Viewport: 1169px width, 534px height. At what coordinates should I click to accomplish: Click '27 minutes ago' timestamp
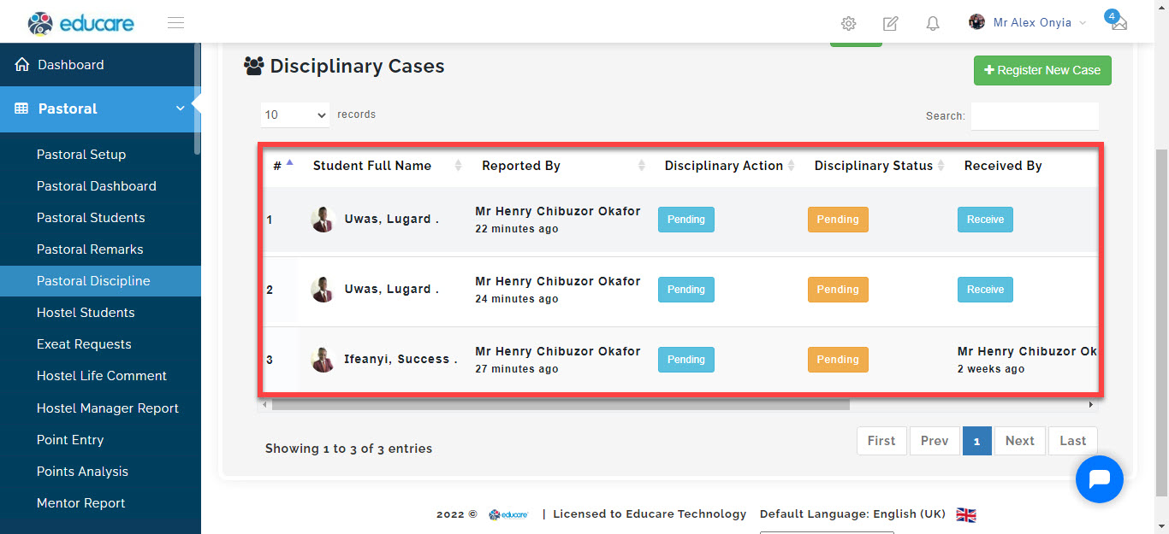pos(517,369)
